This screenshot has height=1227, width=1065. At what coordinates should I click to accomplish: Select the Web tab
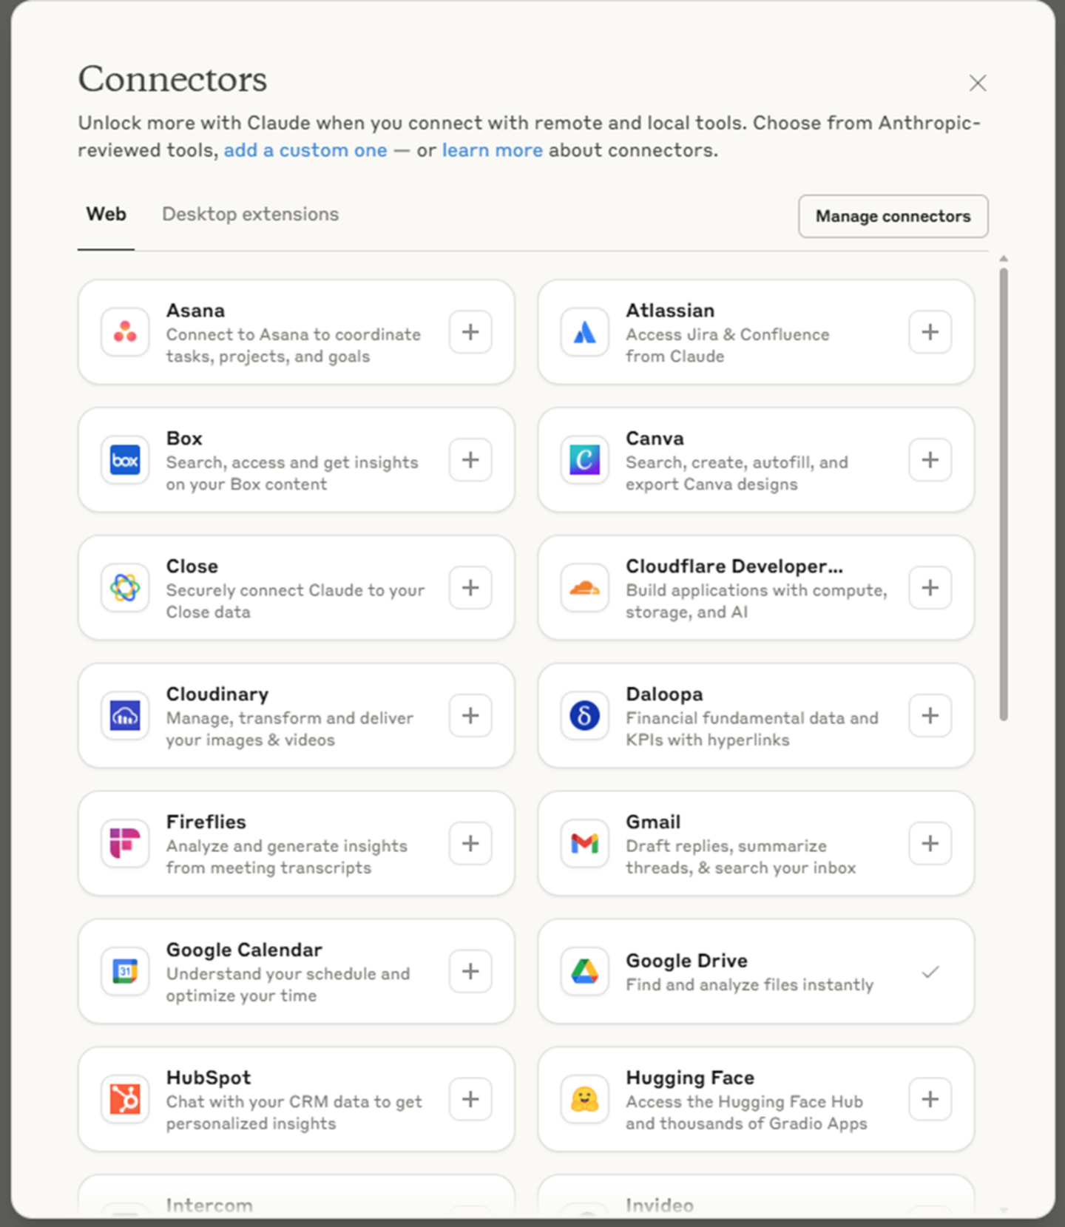click(x=106, y=214)
